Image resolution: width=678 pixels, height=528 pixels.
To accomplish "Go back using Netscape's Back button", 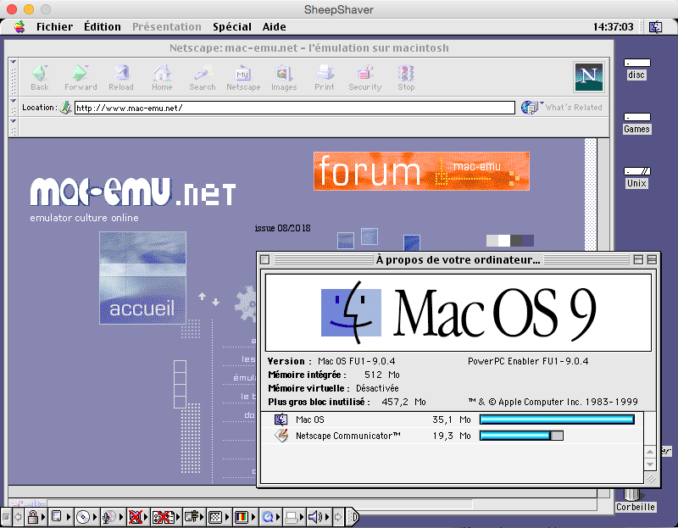I will tap(40, 78).
